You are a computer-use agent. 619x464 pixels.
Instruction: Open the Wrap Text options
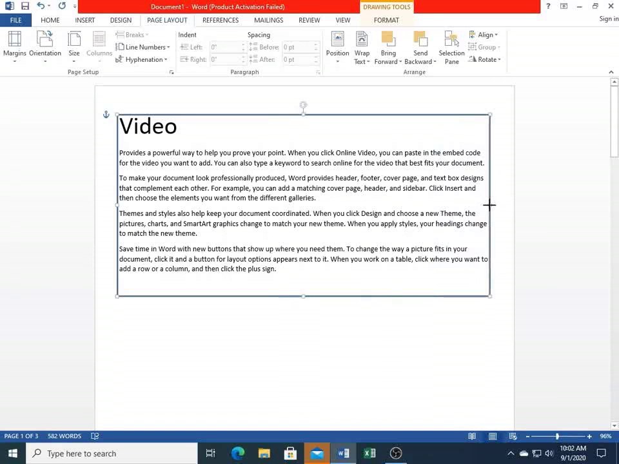362,47
